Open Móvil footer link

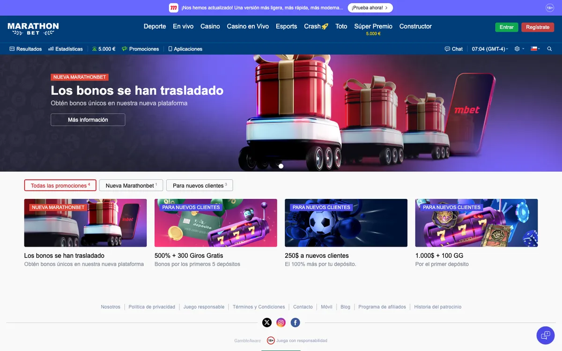326,307
